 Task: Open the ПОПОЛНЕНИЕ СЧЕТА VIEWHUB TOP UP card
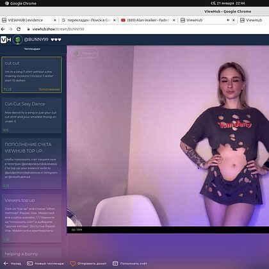click(31, 163)
